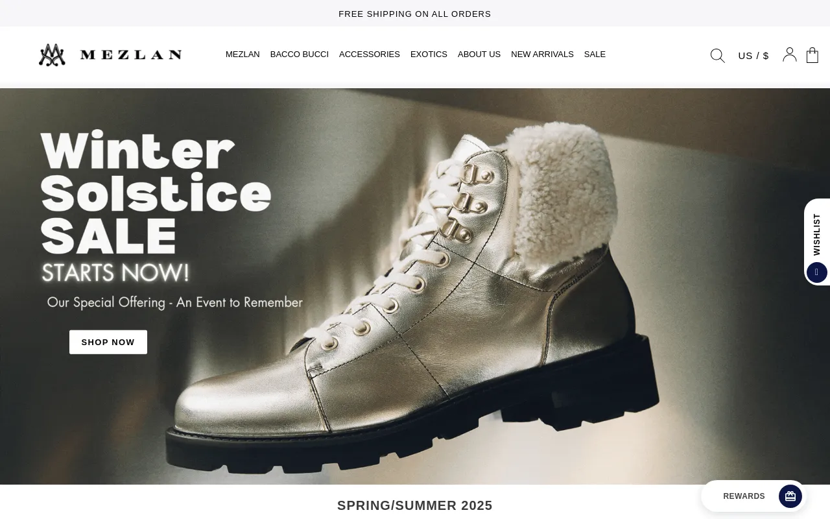Open the SALE navigation link
The height and width of the screenshot is (519, 830).
(595, 54)
